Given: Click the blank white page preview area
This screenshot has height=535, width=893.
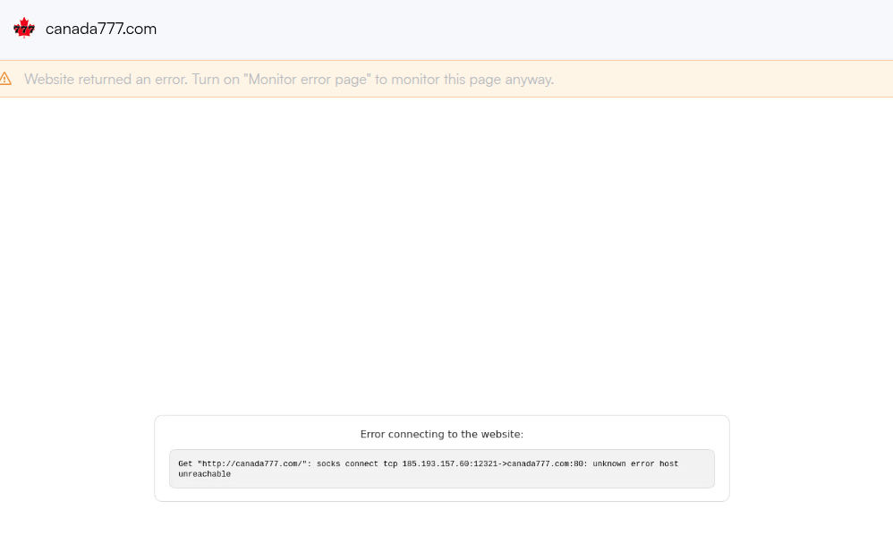Looking at the screenshot, I should (446, 251).
